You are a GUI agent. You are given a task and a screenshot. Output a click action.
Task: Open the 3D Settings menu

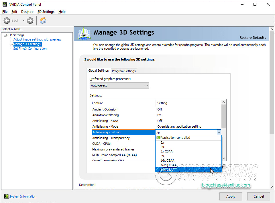click(x=46, y=12)
